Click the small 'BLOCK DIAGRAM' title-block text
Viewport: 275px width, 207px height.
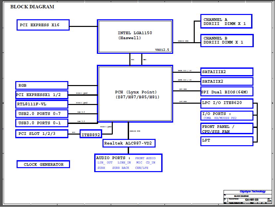click(241, 196)
